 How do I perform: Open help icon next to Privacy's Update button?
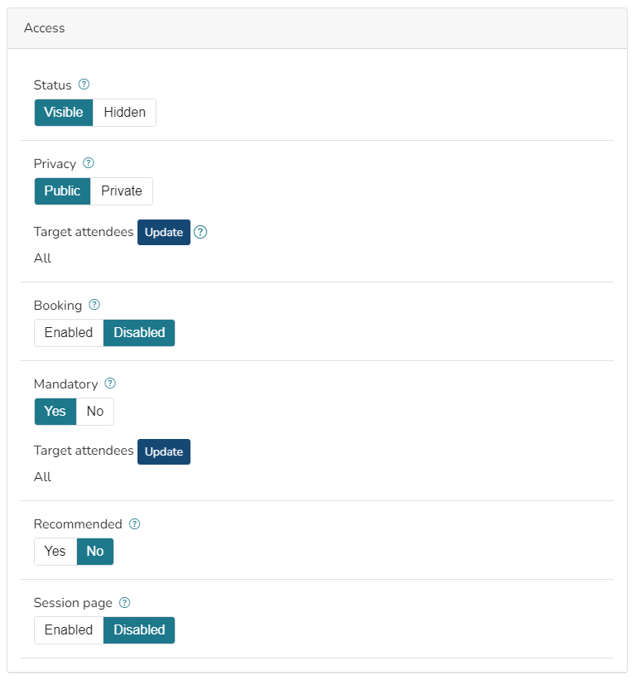tap(200, 232)
